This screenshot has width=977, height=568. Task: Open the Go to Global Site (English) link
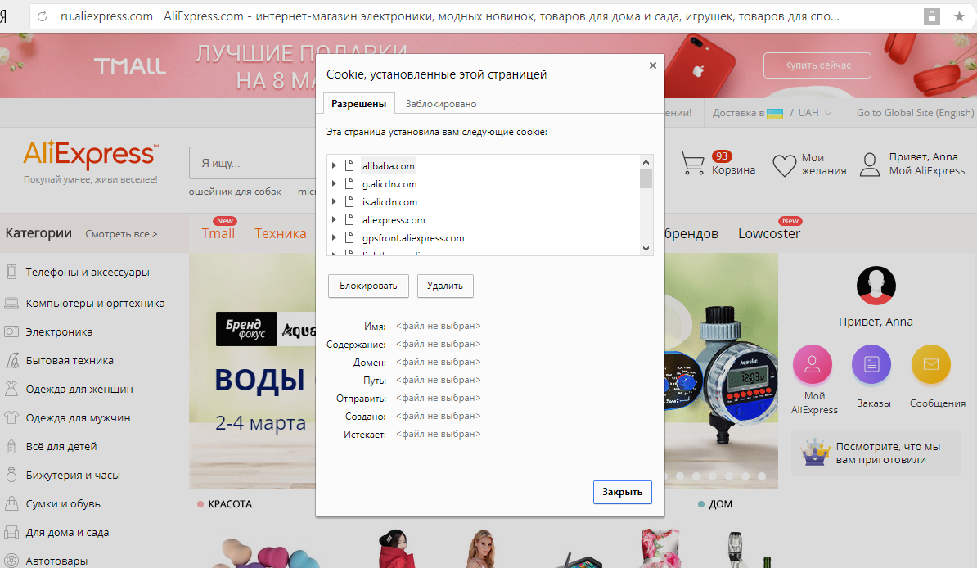pos(915,113)
